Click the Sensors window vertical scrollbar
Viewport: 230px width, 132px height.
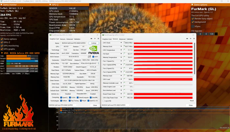pos(195,59)
